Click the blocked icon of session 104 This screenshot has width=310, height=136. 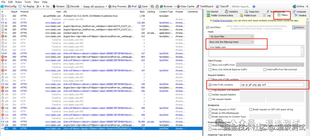click(3, 87)
